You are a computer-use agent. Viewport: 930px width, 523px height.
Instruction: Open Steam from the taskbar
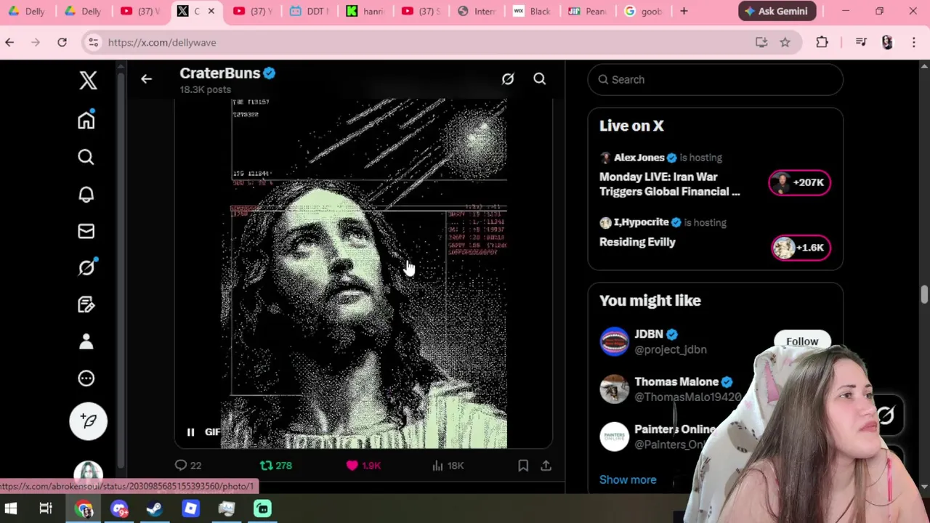154,508
